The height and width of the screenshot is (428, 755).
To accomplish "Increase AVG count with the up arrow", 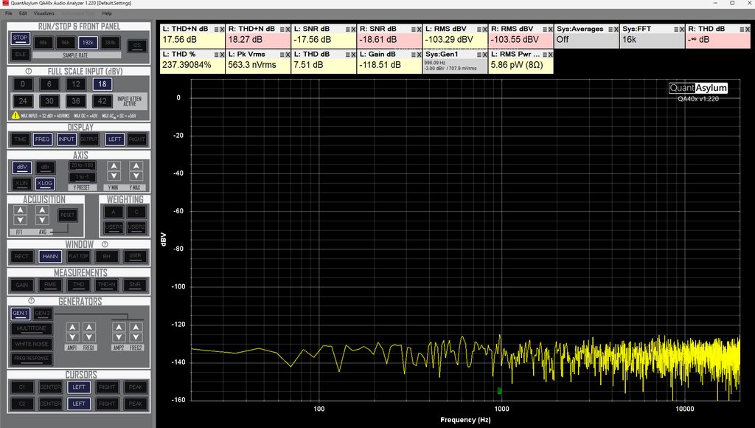I will [x=42, y=210].
